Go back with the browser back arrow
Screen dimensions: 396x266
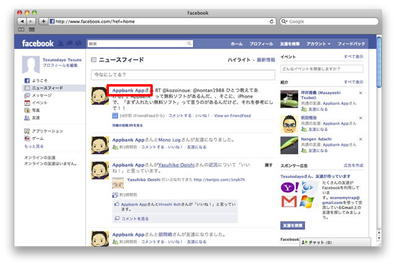tap(22, 22)
